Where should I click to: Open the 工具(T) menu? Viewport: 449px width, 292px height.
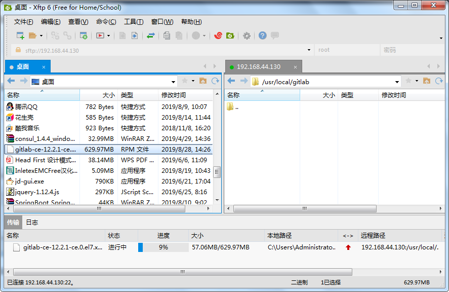pyautogui.click(x=134, y=22)
